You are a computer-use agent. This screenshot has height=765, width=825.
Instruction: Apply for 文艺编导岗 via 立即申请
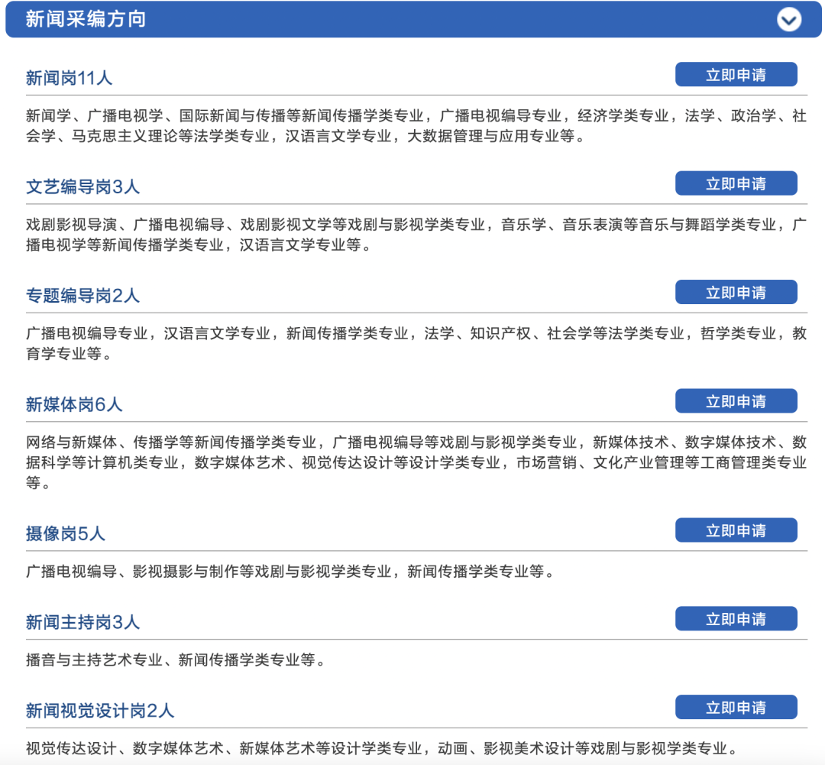736,183
